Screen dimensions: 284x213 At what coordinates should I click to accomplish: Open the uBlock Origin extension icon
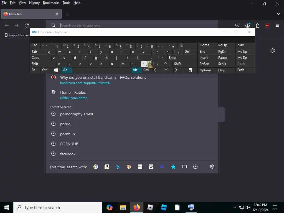click(267, 26)
